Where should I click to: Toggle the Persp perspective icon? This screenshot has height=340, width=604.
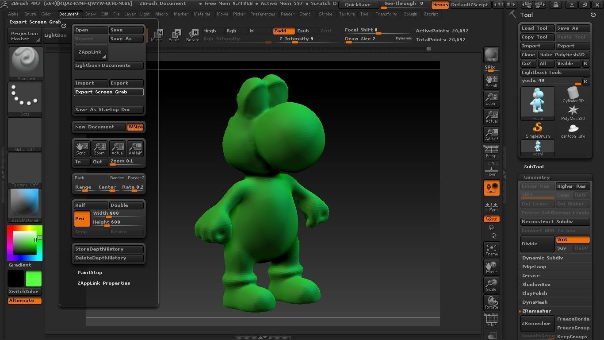[x=491, y=151]
